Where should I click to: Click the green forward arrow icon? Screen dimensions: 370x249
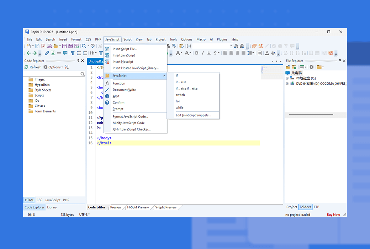coord(35,53)
